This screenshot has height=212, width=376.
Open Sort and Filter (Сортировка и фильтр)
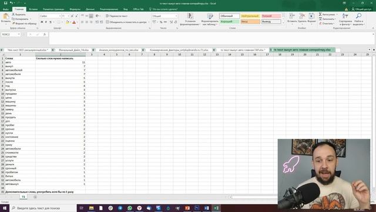(x=345, y=19)
